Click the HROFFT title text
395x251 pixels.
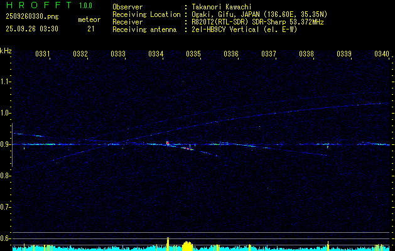pyautogui.click(x=39, y=5)
